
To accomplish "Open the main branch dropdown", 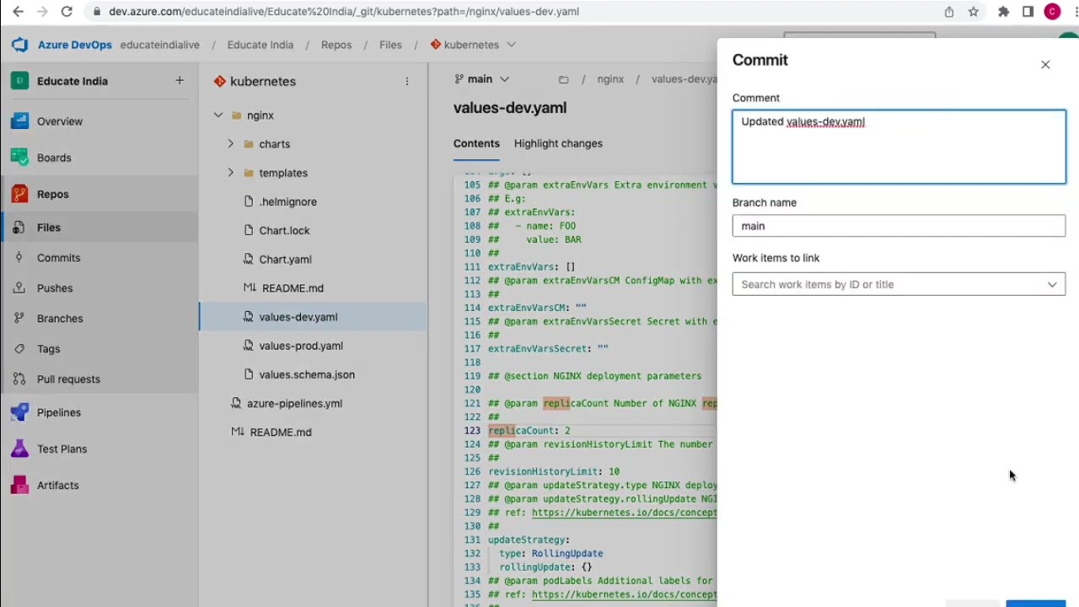I will (x=482, y=79).
